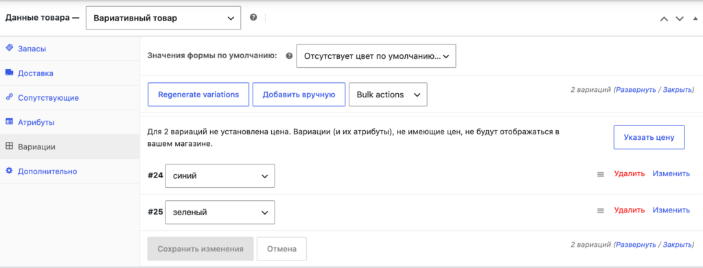This screenshot has height=268, width=703.
Task: Click Удалить for variation #25
Action: [630, 210]
